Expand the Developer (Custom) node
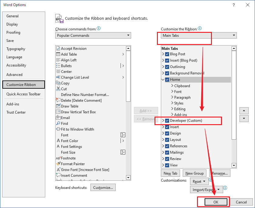Viewport: 255px width, 208px height. 163,121
